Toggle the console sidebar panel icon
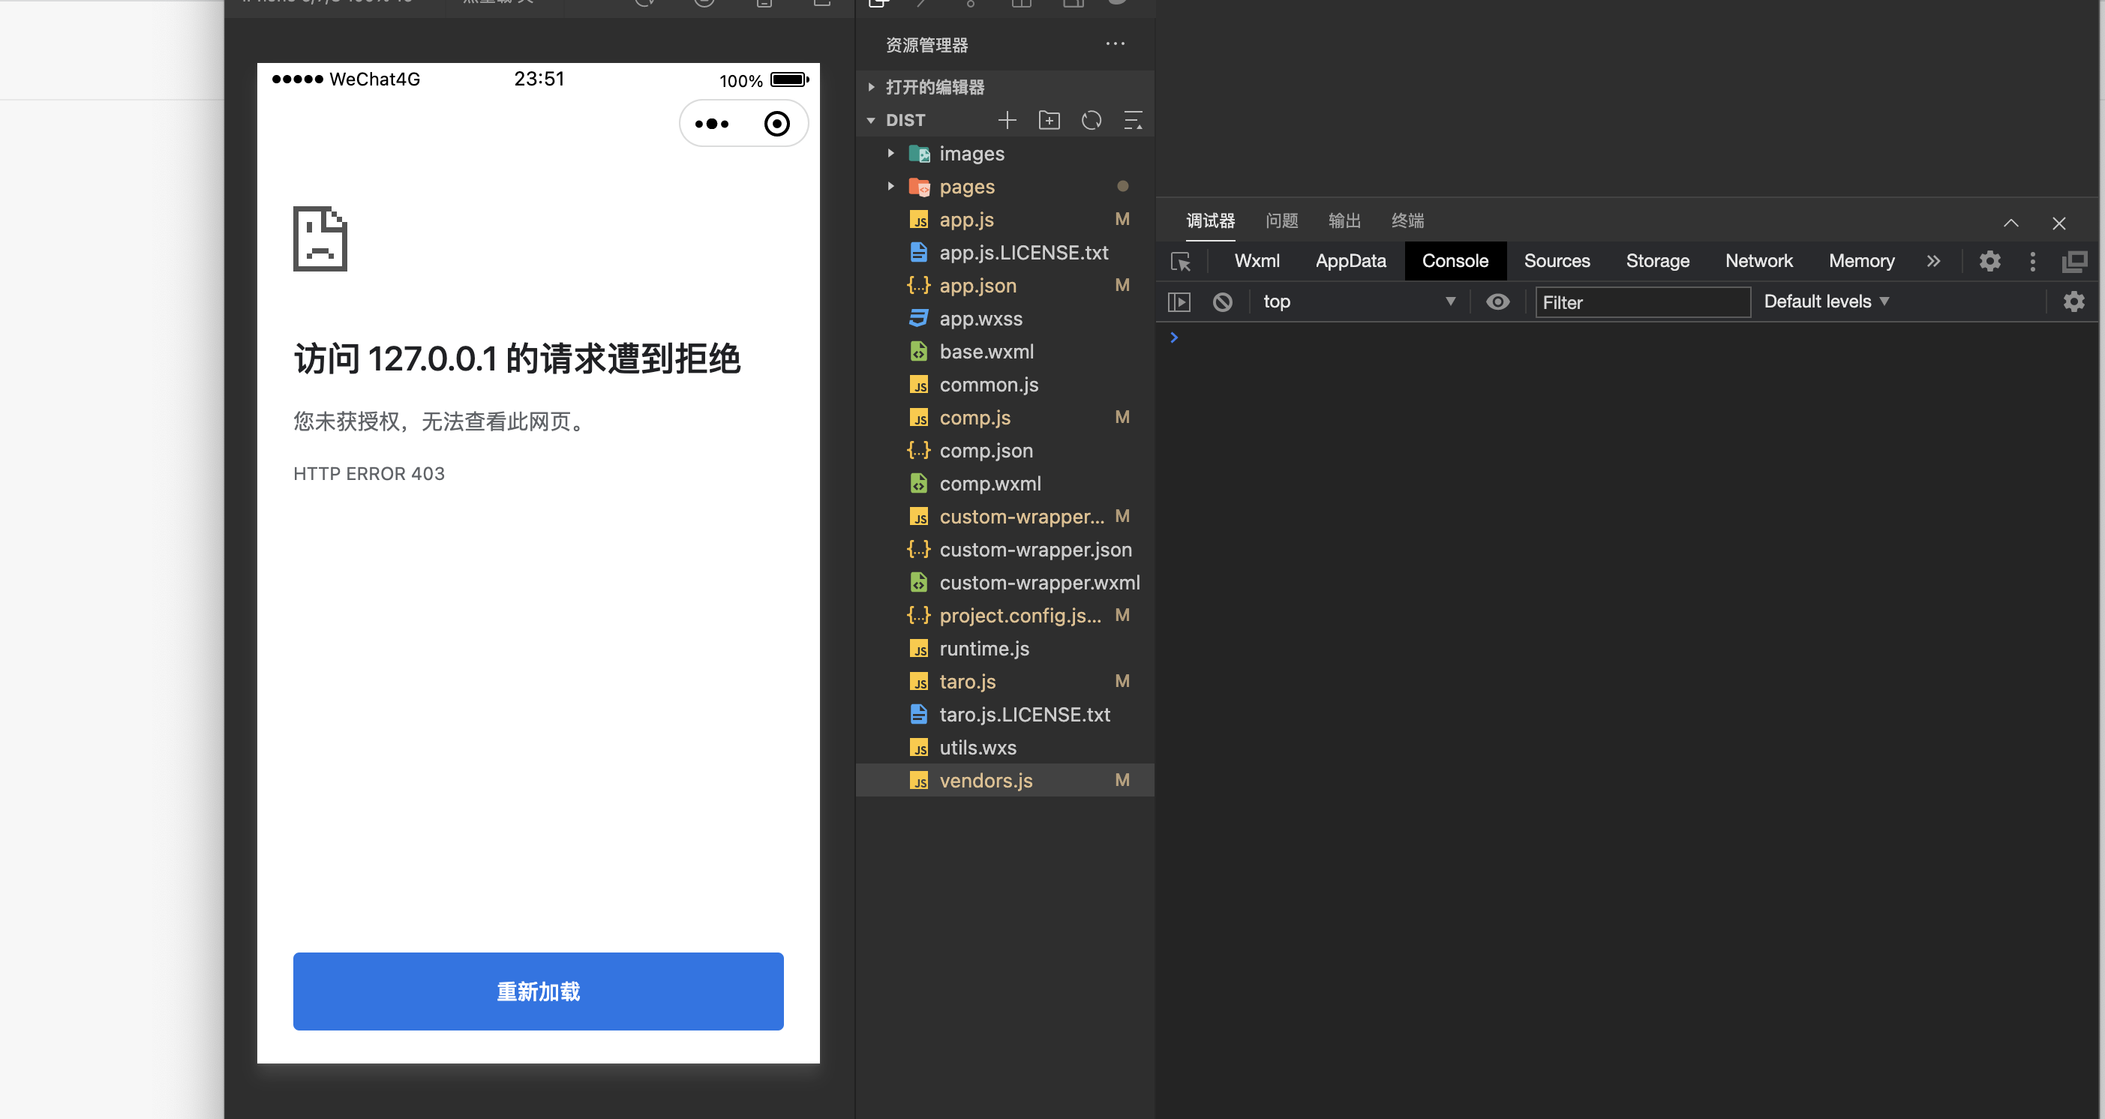 1179,302
